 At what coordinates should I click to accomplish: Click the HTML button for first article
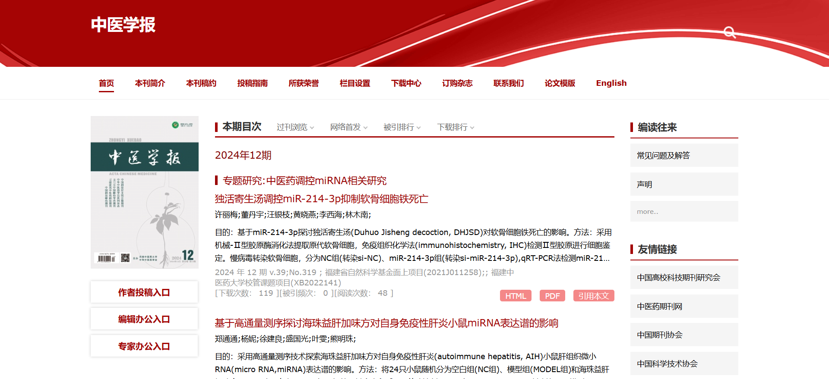click(516, 296)
